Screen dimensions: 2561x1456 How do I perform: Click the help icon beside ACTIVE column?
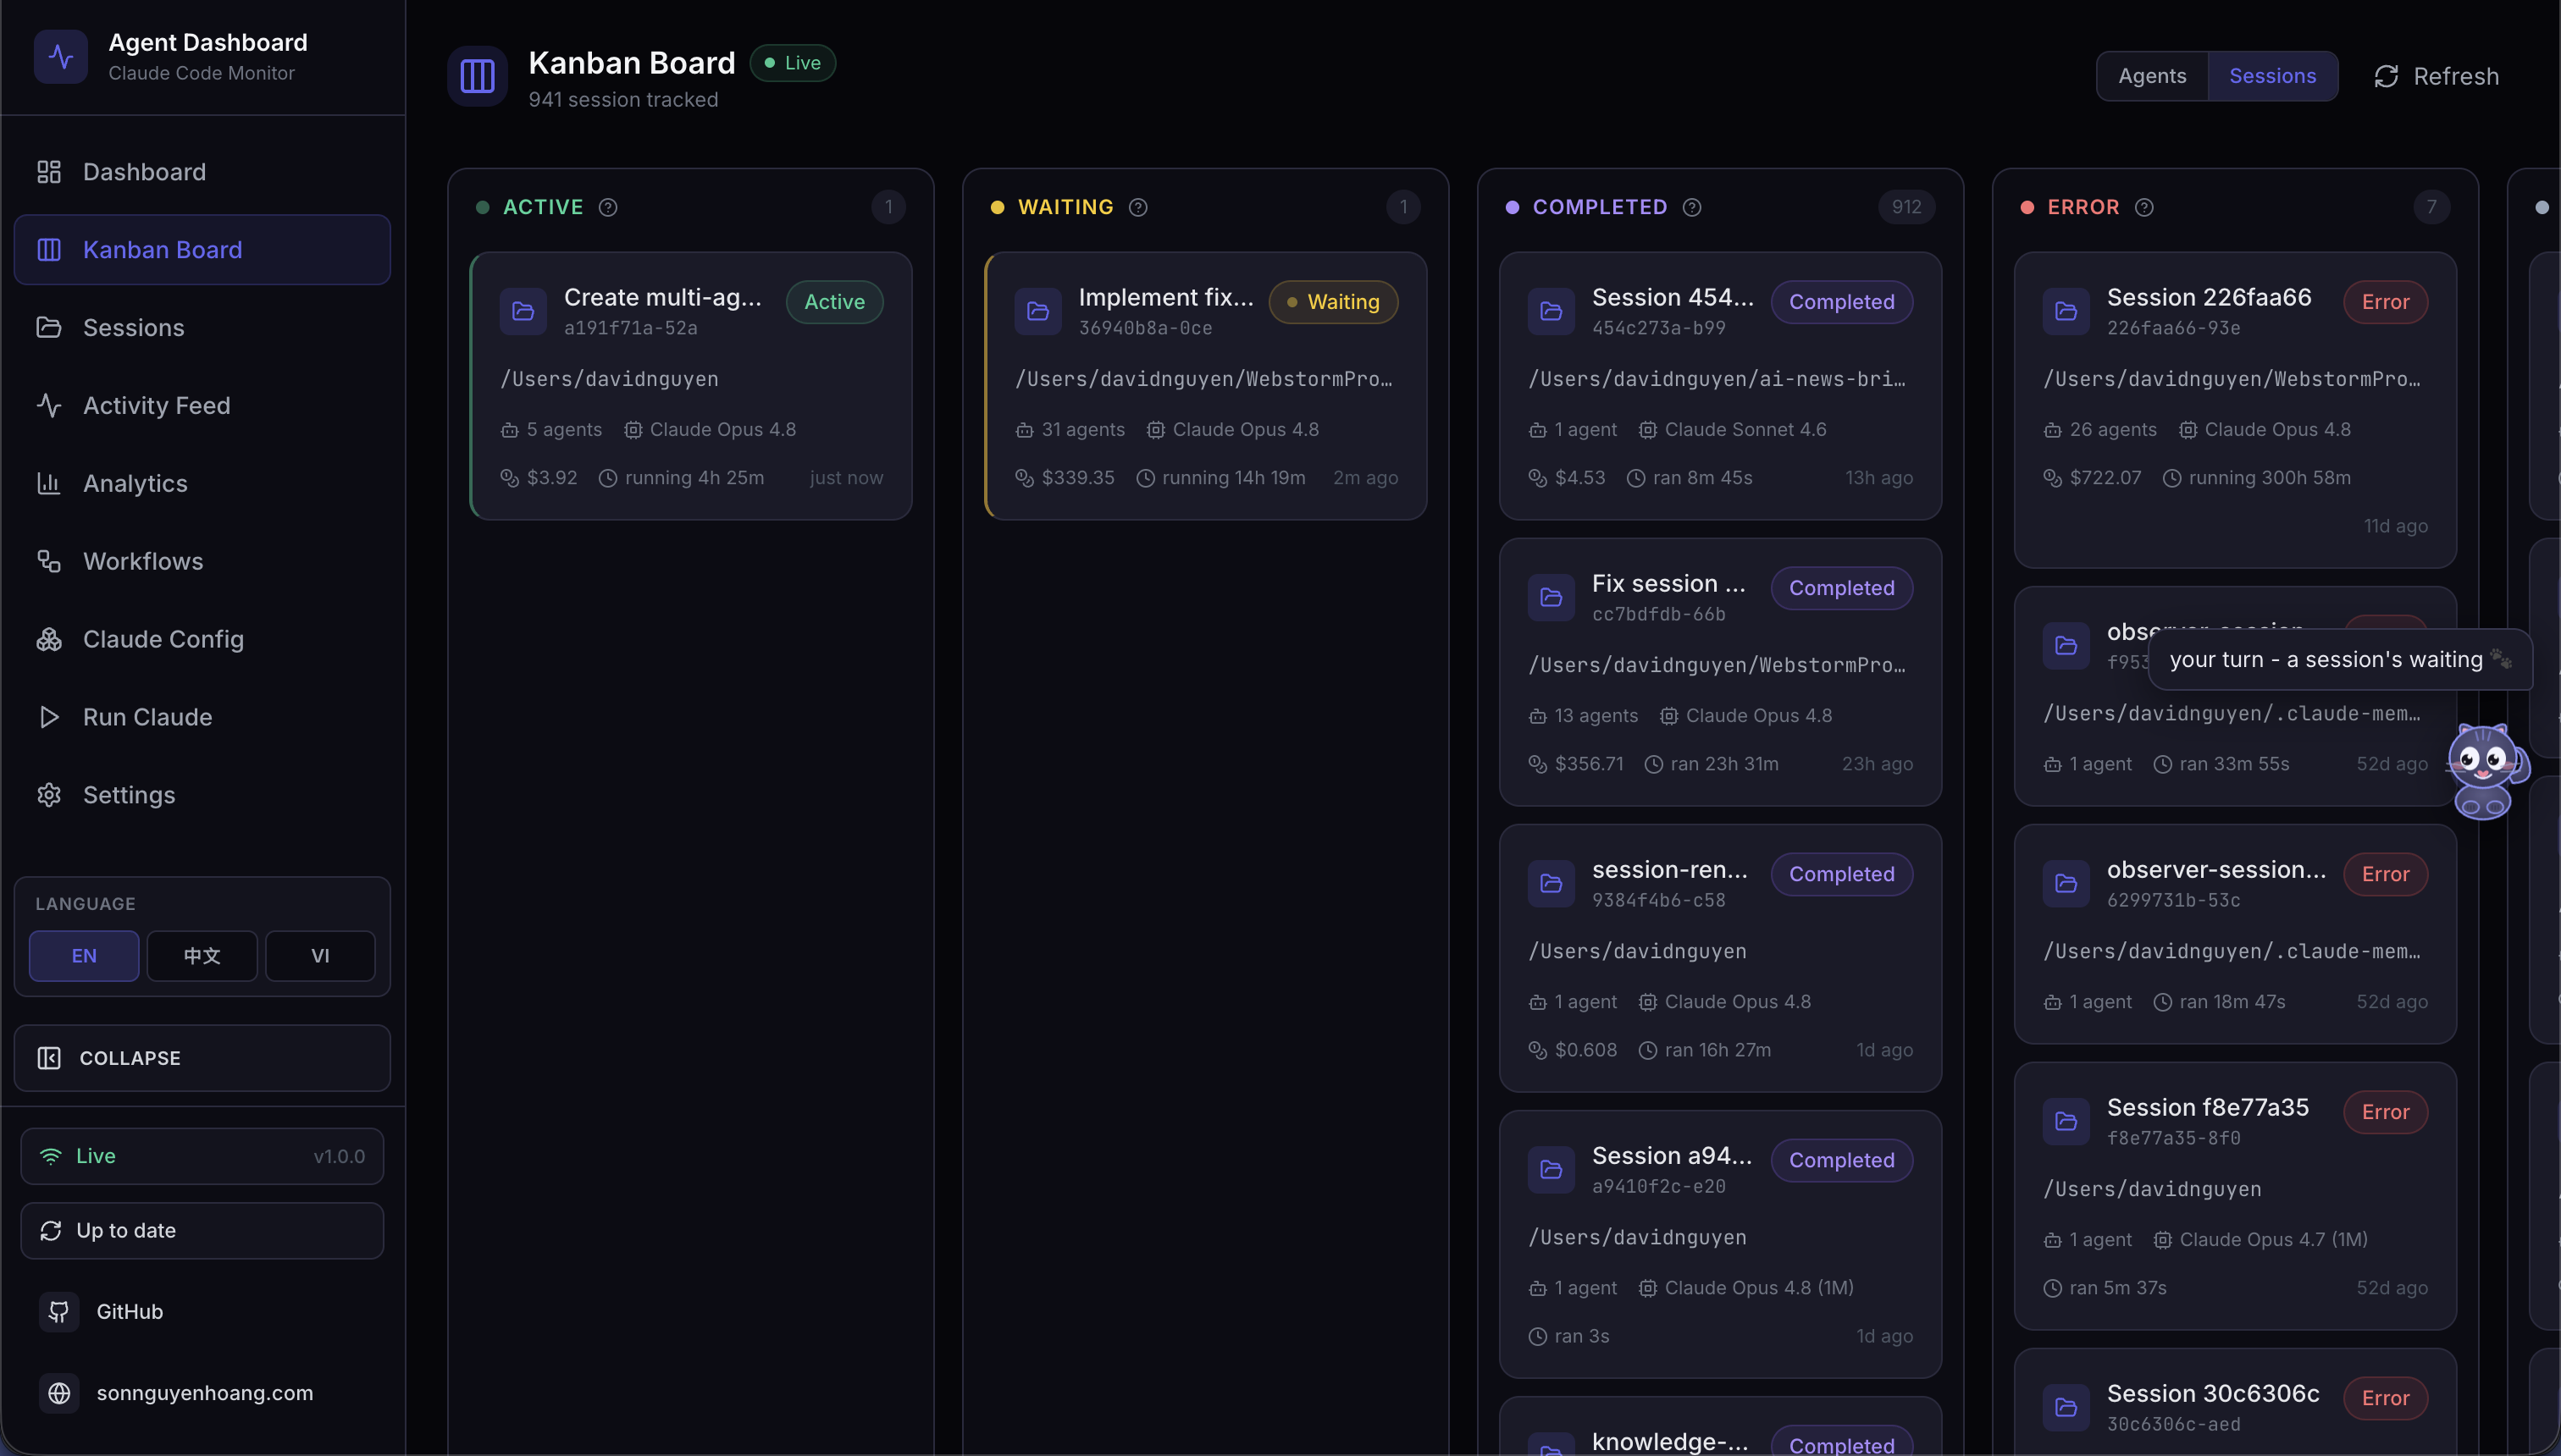tap(608, 207)
